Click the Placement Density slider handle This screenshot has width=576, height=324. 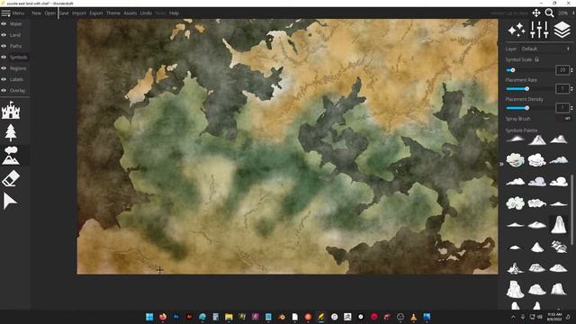526,108
